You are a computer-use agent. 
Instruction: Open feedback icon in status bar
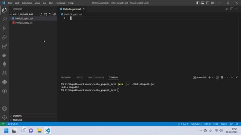pyautogui.click(x=231, y=124)
